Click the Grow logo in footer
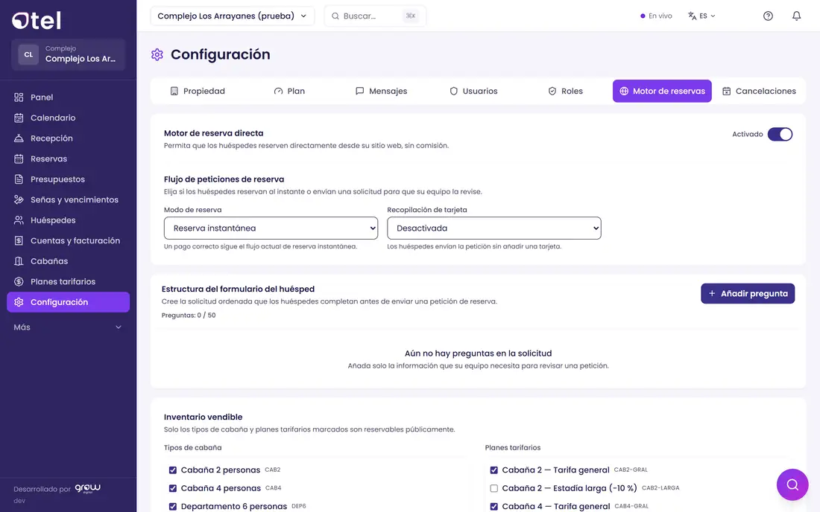 click(87, 488)
